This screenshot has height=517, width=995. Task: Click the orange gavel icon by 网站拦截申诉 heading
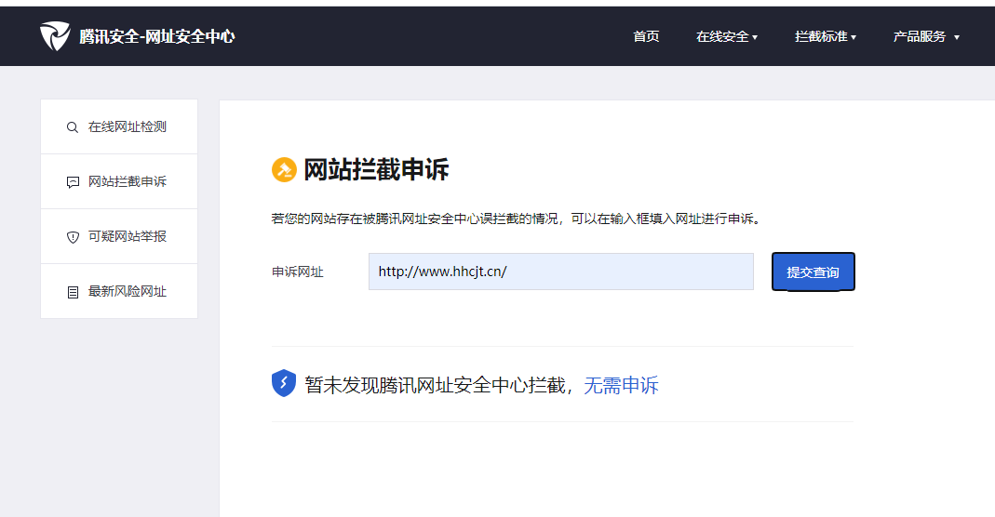click(x=284, y=170)
